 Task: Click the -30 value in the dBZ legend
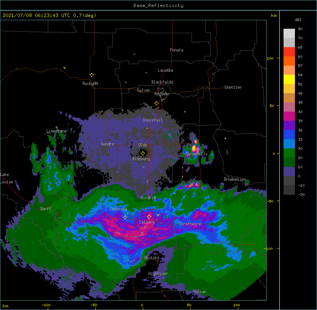(301, 194)
